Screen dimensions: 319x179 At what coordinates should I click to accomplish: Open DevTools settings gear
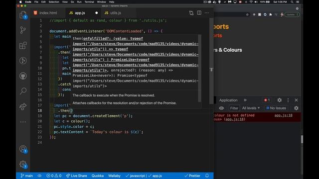pyautogui.click(x=280, y=100)
